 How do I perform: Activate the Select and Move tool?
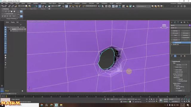40,6
